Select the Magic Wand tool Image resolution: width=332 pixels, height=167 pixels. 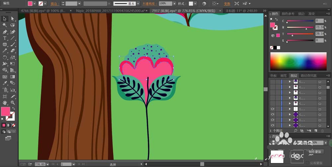tap(5, 25)
